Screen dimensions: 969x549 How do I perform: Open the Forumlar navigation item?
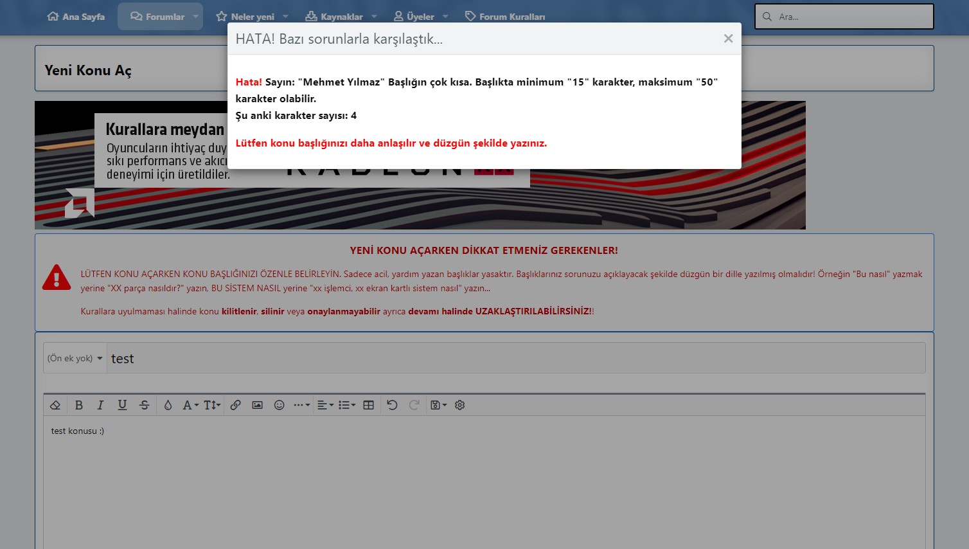point(157,17)
